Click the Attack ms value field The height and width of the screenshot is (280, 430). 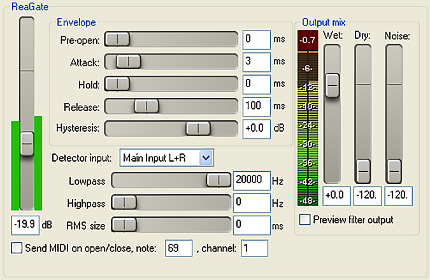257,62
